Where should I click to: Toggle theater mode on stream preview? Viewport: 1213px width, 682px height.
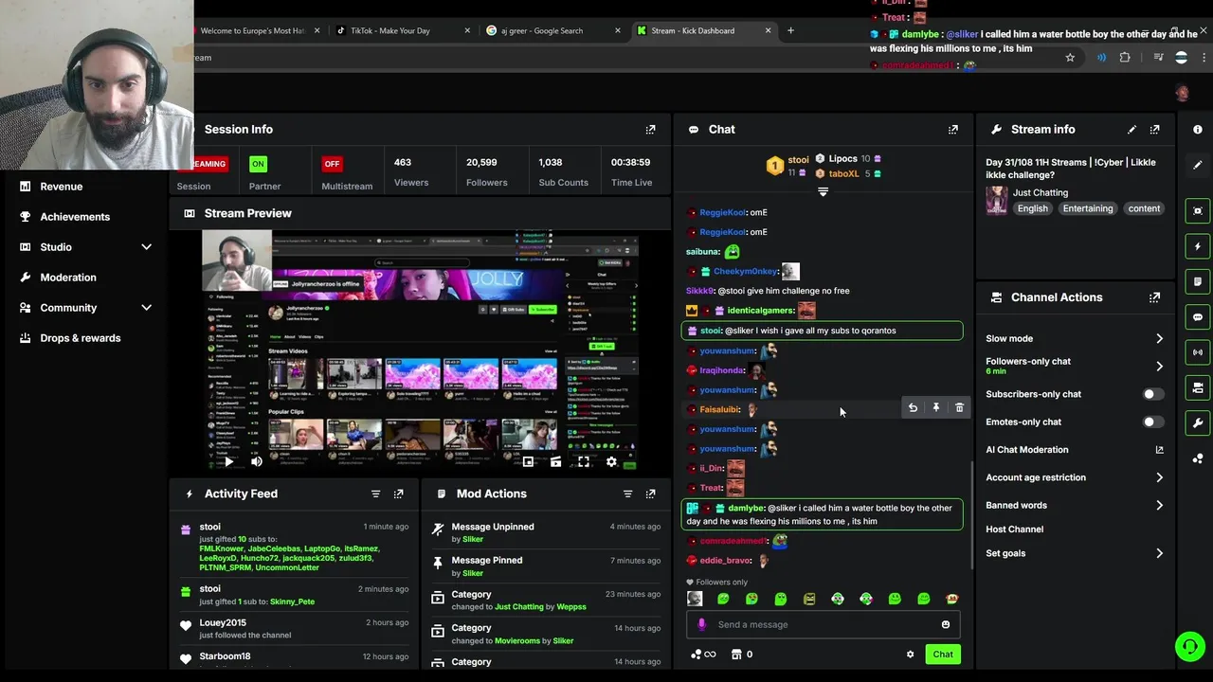click(555, 461)
